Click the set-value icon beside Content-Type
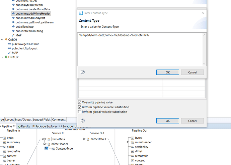Viewport: 231px width, 165px height. pos(46,148)
